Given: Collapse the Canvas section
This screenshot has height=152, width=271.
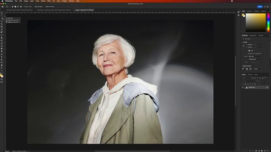Looking at the screenshot, I should pos(242,42).
